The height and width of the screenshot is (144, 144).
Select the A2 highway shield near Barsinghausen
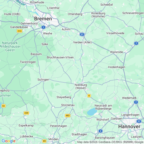(100, 131)
